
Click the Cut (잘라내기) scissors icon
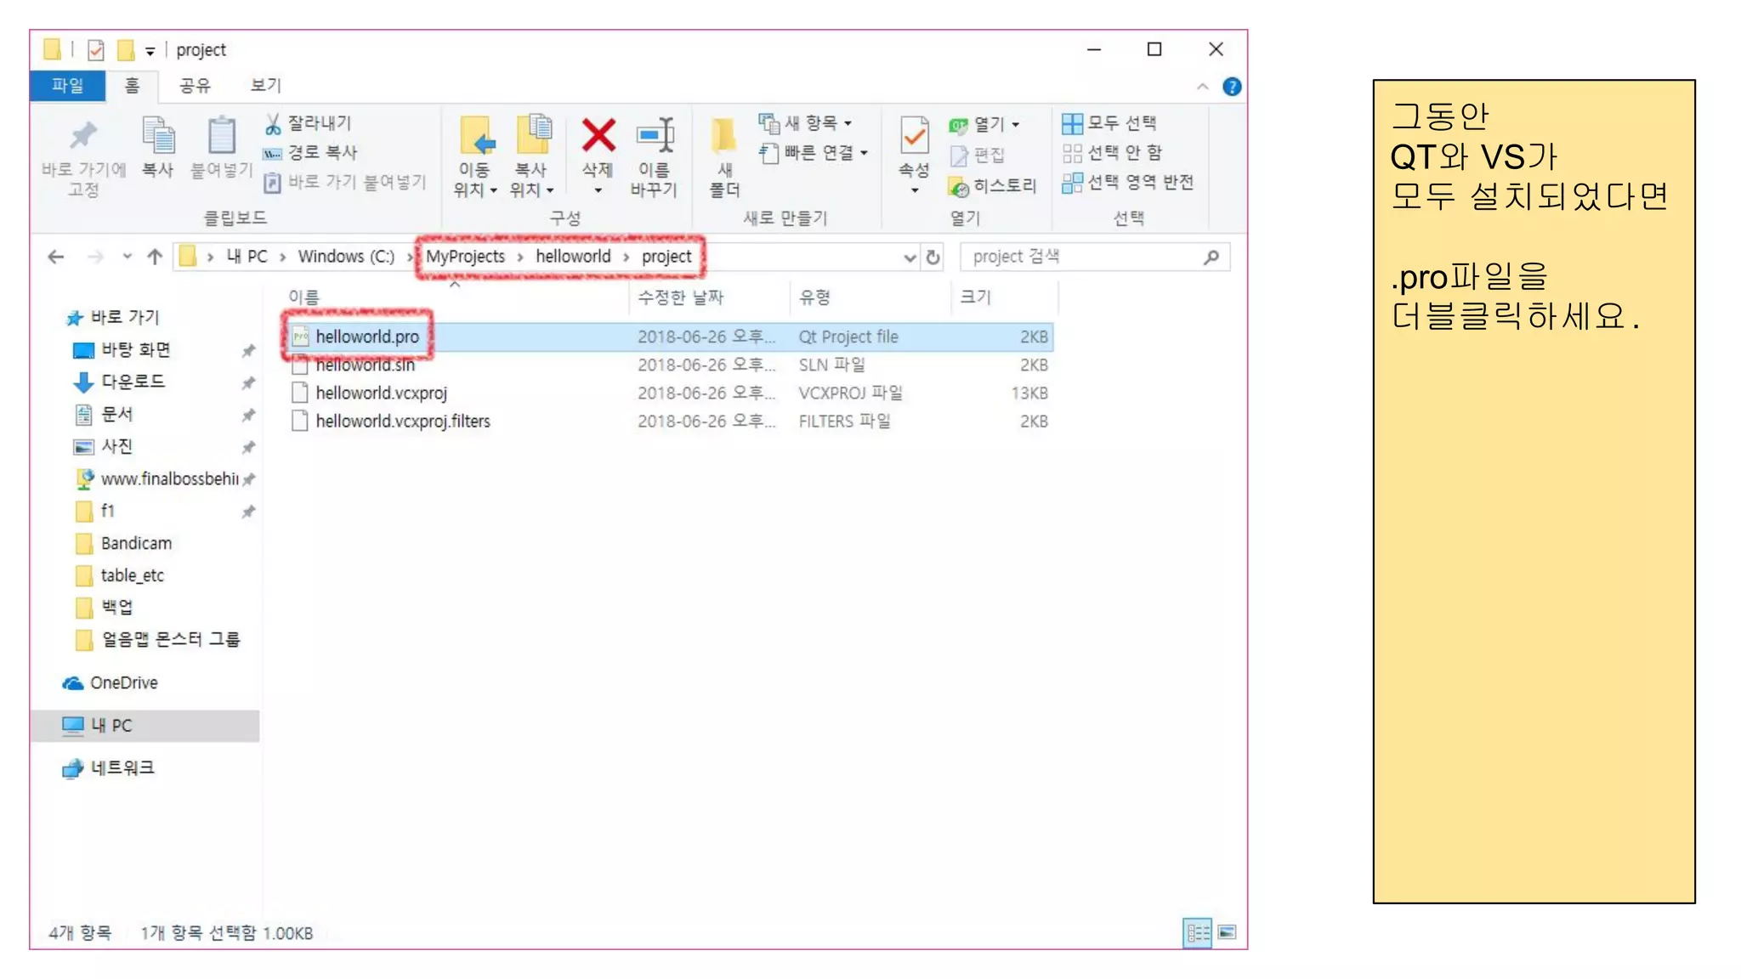point(274,124)
